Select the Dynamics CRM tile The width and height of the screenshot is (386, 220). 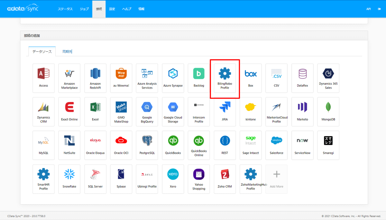point(43,112)
